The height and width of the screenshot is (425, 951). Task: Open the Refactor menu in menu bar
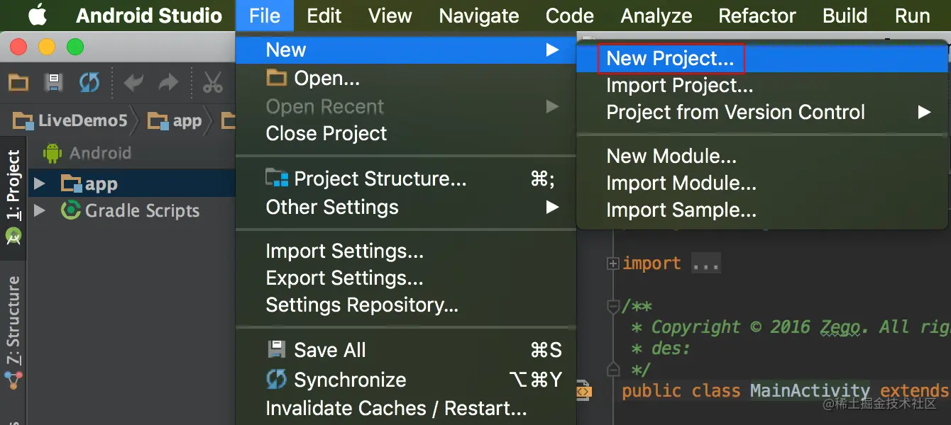[757, 16]
